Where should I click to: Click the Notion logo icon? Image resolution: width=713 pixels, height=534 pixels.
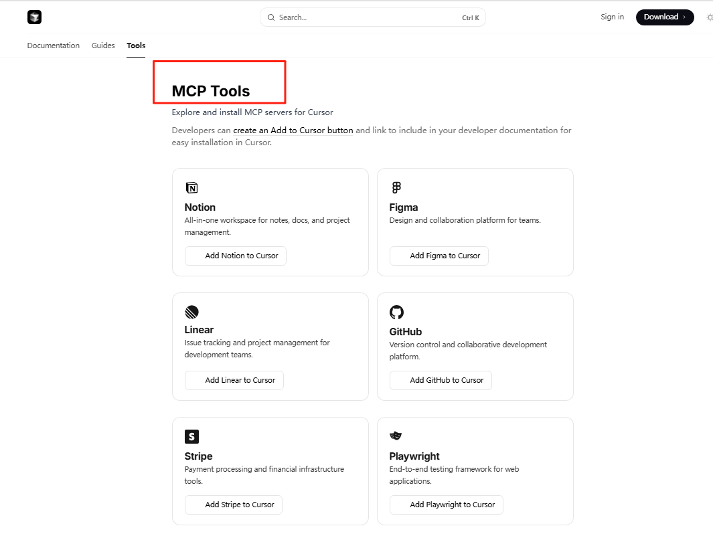click(192, 187)
